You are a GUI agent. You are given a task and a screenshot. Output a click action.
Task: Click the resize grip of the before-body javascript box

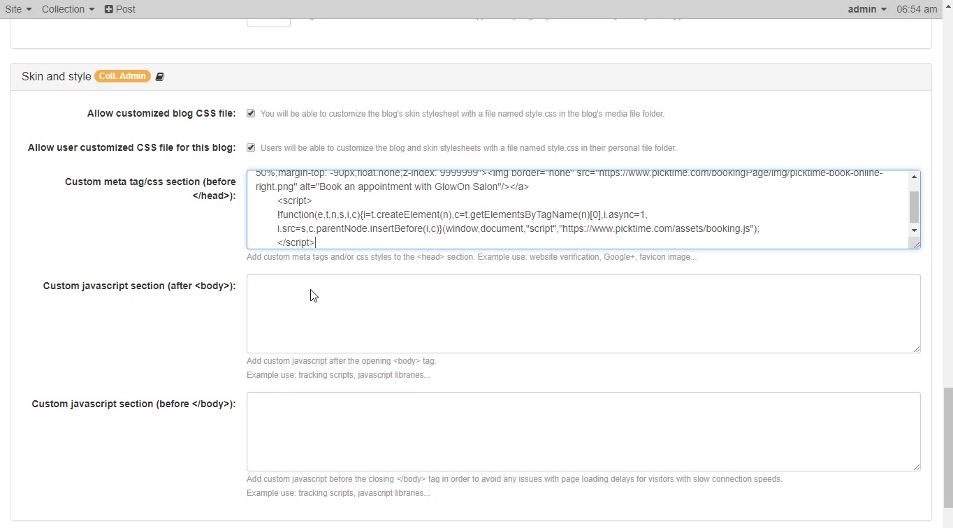point(916,466)
